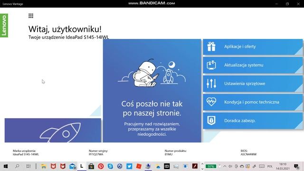Open Pinterest from taskbar
Viewport: 304px width, 171px height.
coord(101,166)
